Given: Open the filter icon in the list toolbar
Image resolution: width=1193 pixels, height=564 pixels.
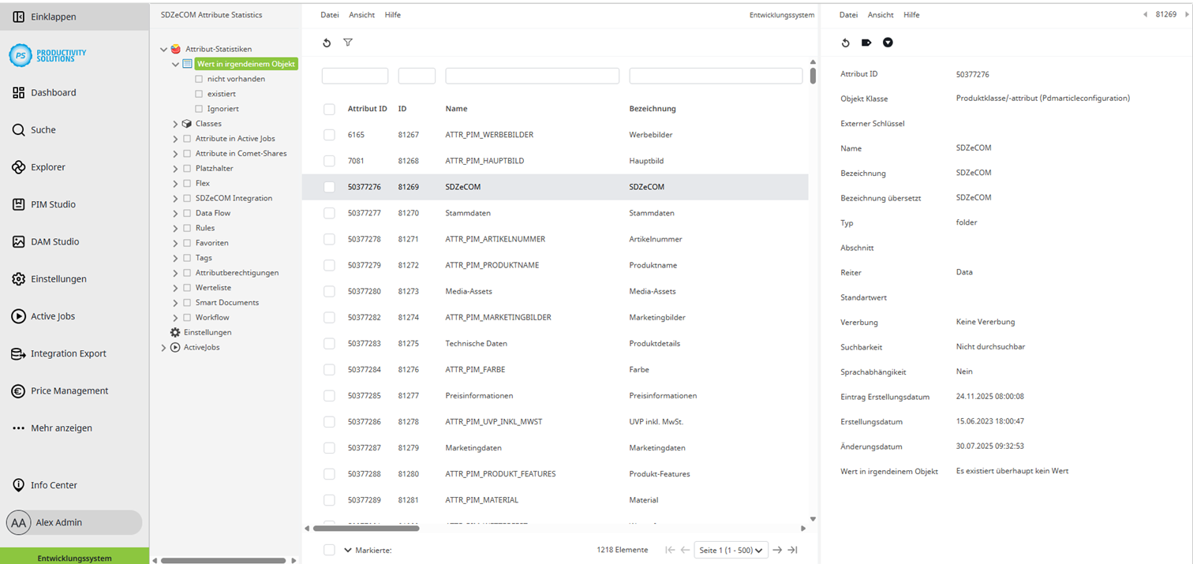Looking at the screenshot, I should point(348,43).
